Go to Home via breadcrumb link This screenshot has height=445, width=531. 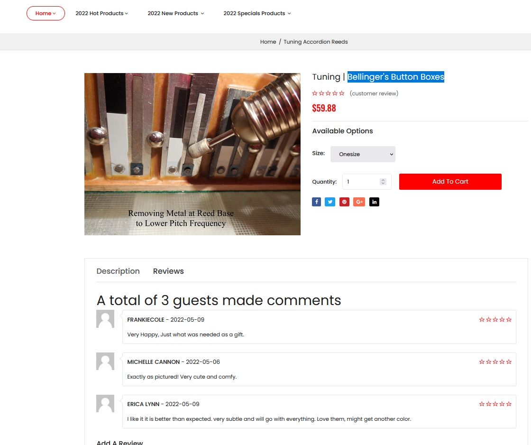(268, 42)
